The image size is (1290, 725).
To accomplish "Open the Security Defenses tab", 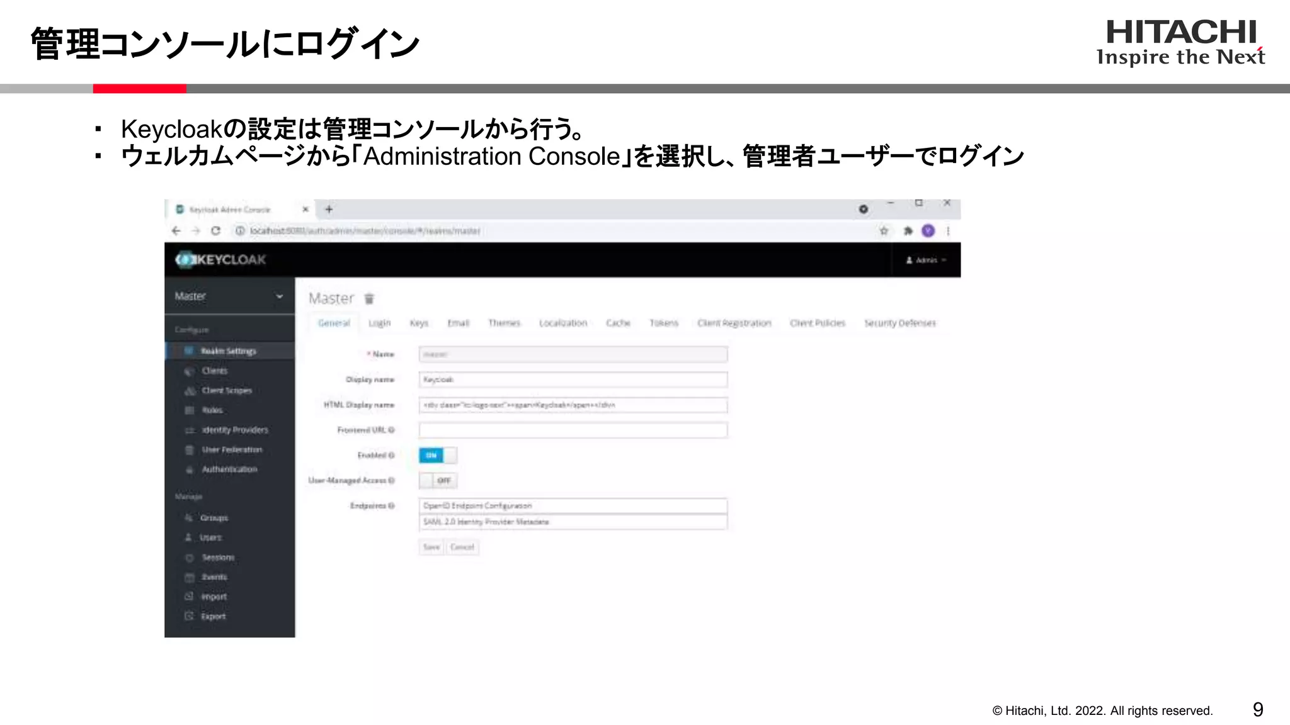I will 899,323.
